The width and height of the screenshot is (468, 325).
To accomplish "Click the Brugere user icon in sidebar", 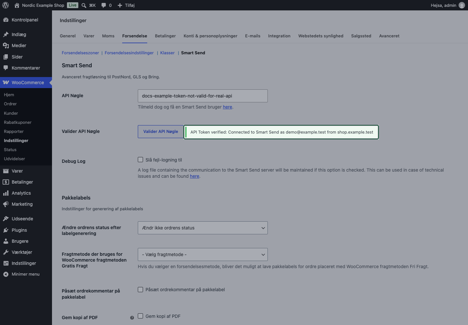I will point(6,241).
